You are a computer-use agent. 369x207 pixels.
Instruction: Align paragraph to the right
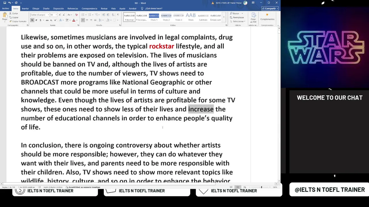pos(91,20)
